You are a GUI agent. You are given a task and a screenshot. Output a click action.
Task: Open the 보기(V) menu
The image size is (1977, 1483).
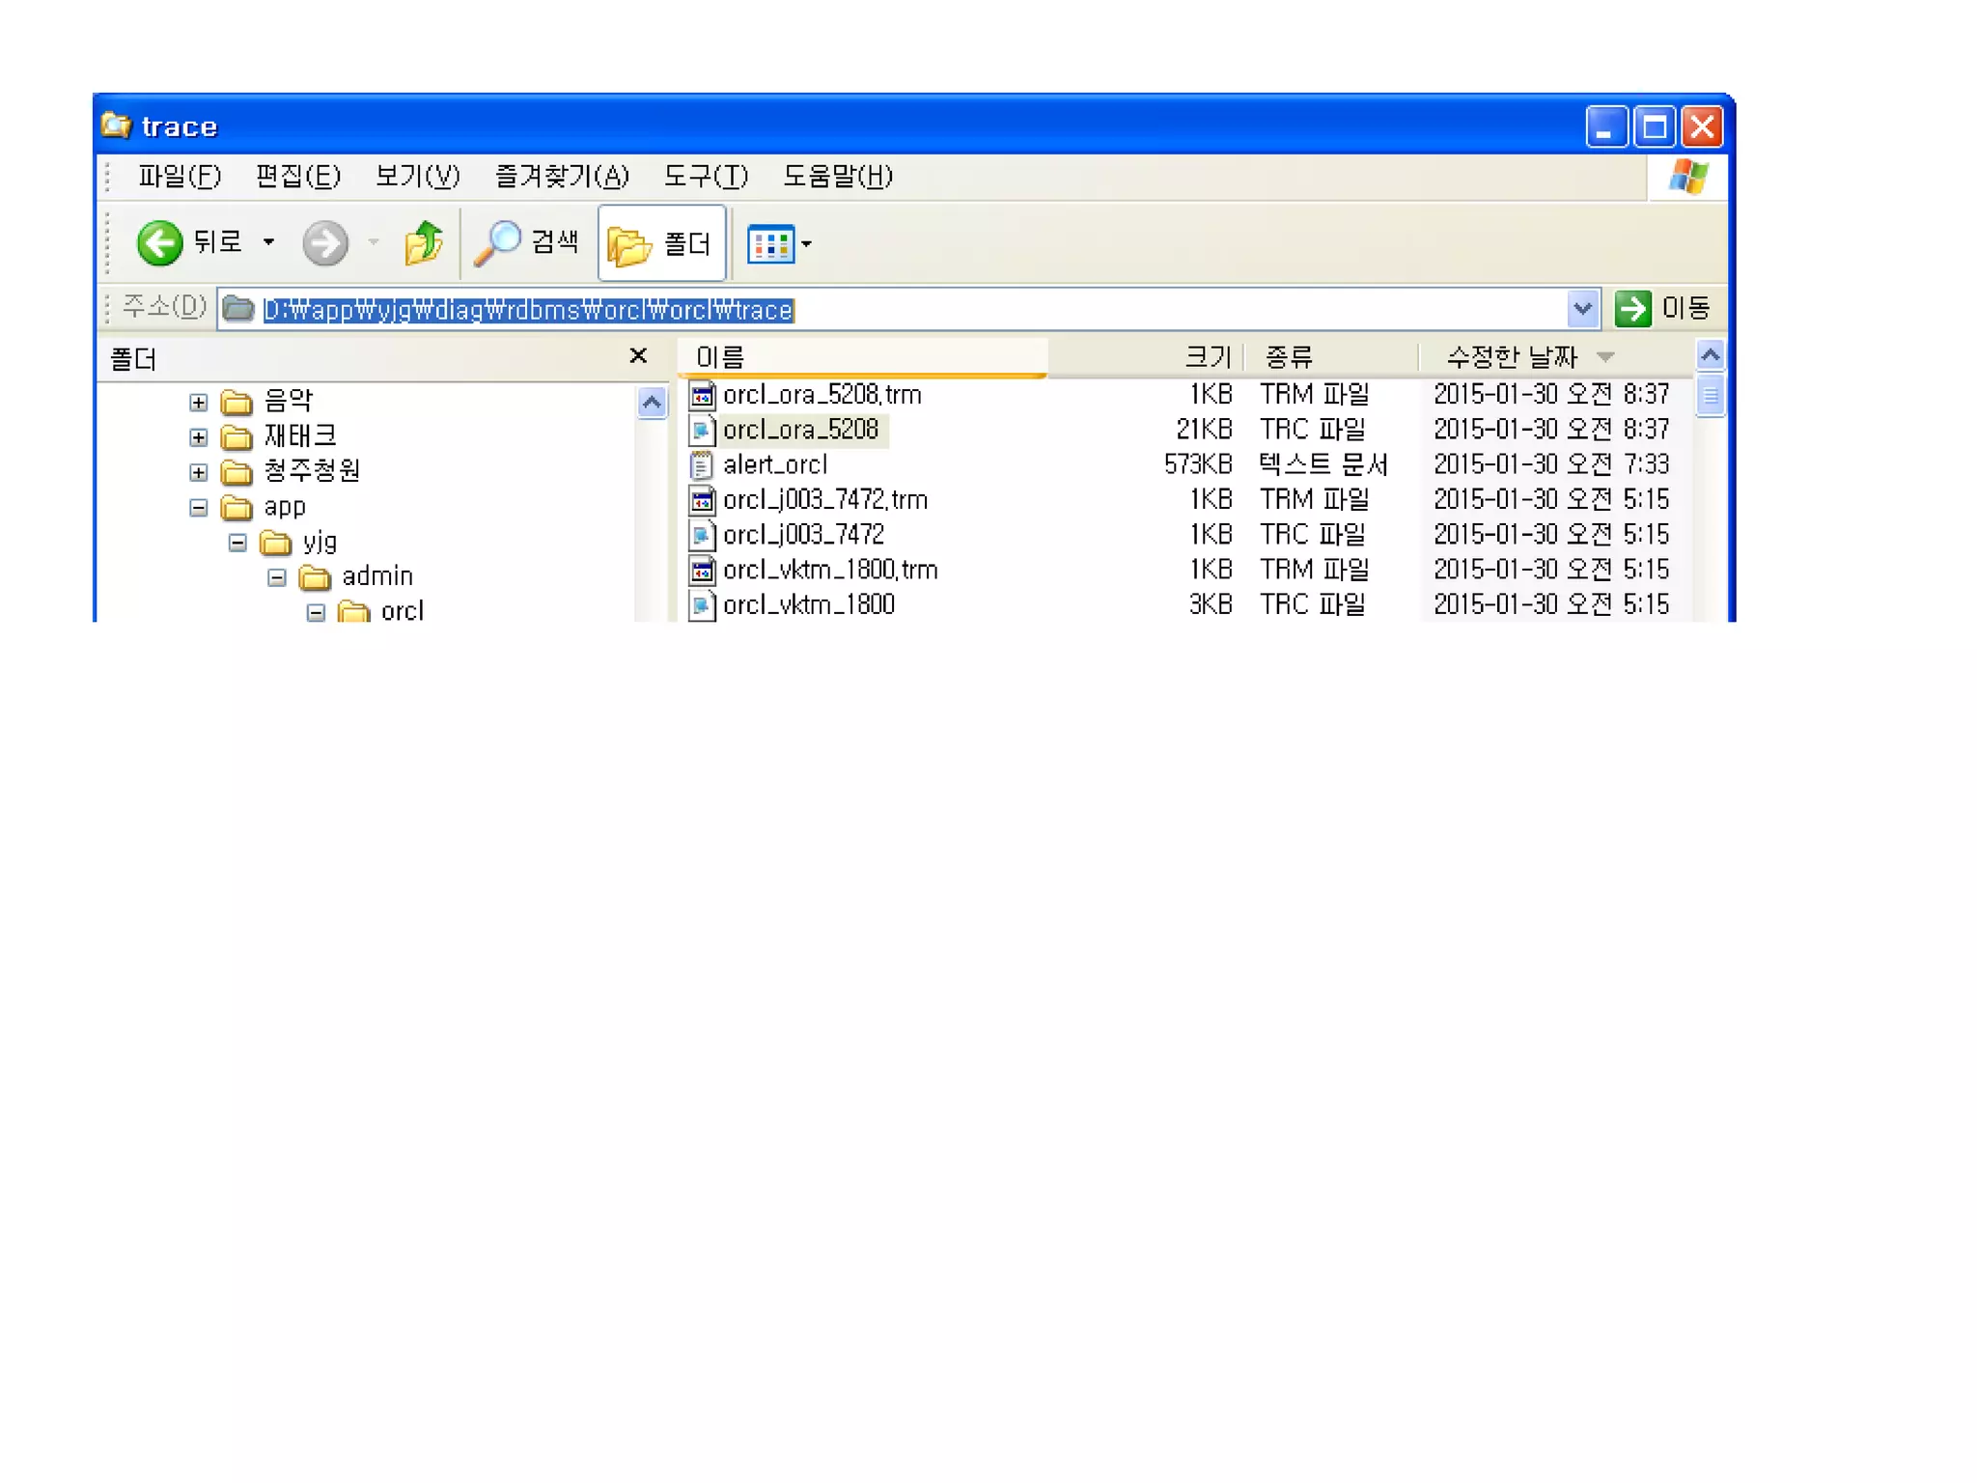click(417, 177)
